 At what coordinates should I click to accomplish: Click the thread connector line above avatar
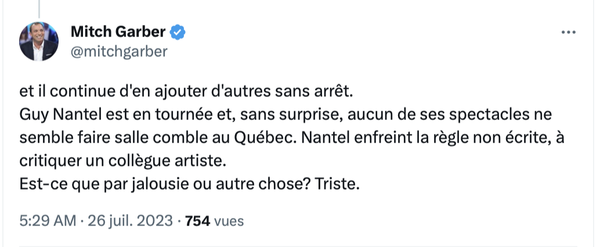[x=39, y=9]
